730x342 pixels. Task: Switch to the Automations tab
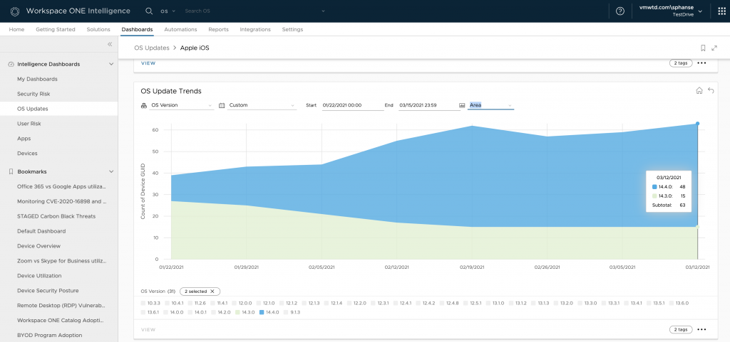(x=180, y=30)
